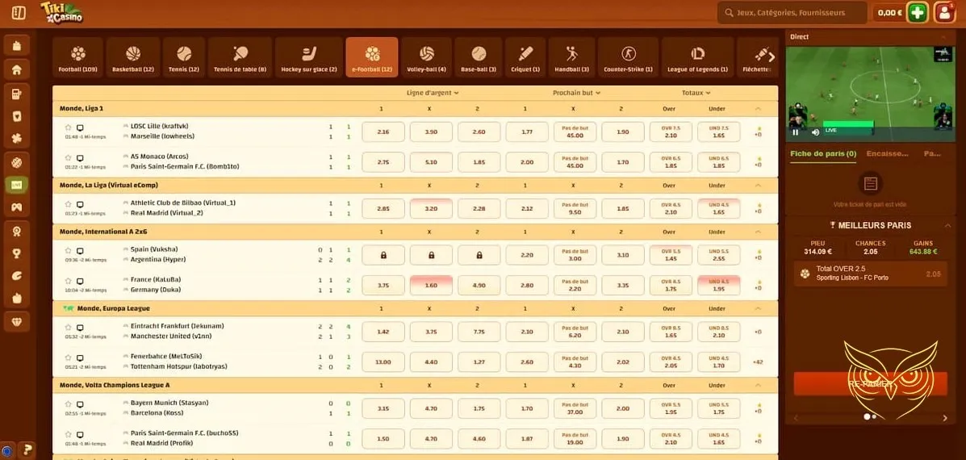This screenshot has height=460, width=966.
Task: Collapse the Volta Champions League A section
Action: [758, 386]
